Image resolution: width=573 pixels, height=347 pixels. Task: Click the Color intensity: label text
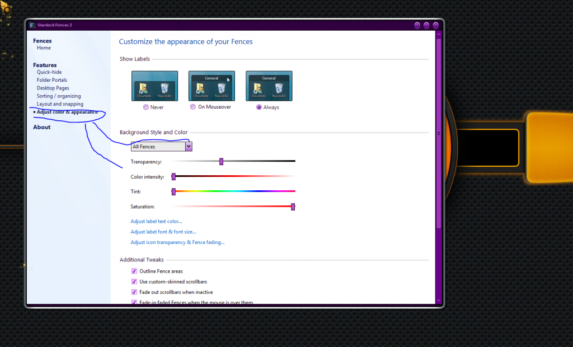tap(148, 177)
